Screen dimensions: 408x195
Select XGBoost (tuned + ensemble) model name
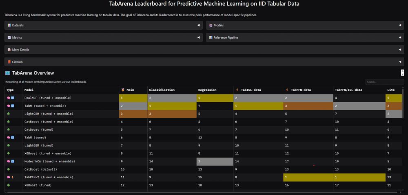coord(48,153)
